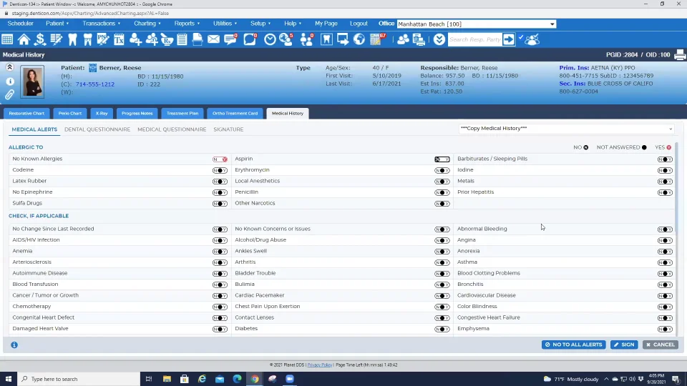Toggle the Penicillin allergy switch
The height and width of the screenshot is (386, 687).
(x=442, y=192)
